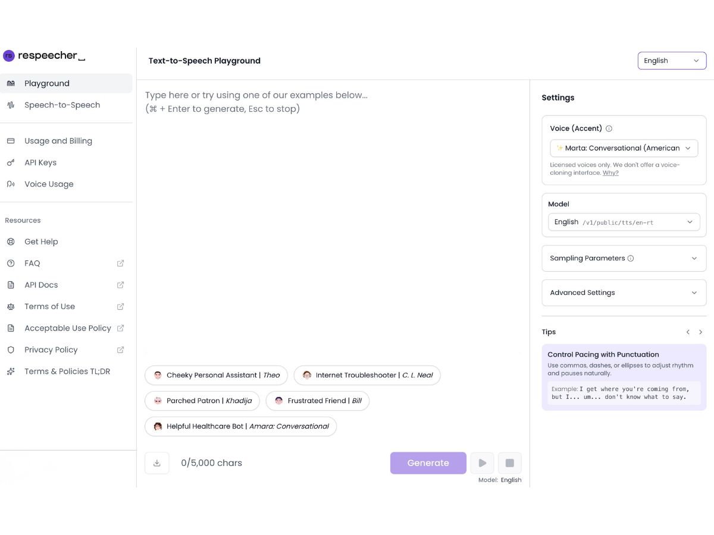Image resolution: width=714 pixels, height=535 pixels.
Task: Select the Frustrated Friend Bill example
Action: click(x=318, y=401)
